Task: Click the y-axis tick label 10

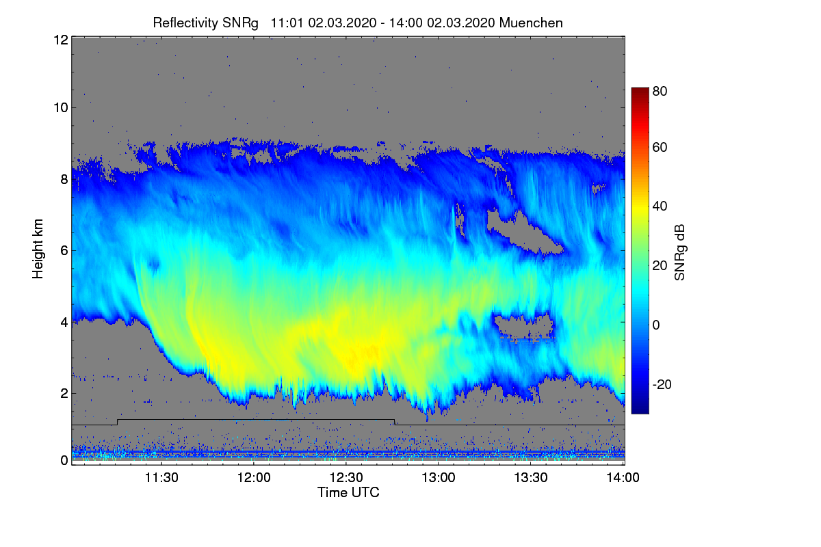Action: (60, 107)
